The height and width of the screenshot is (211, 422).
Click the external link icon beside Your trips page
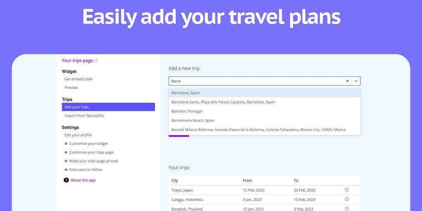[x=96, y=61]
